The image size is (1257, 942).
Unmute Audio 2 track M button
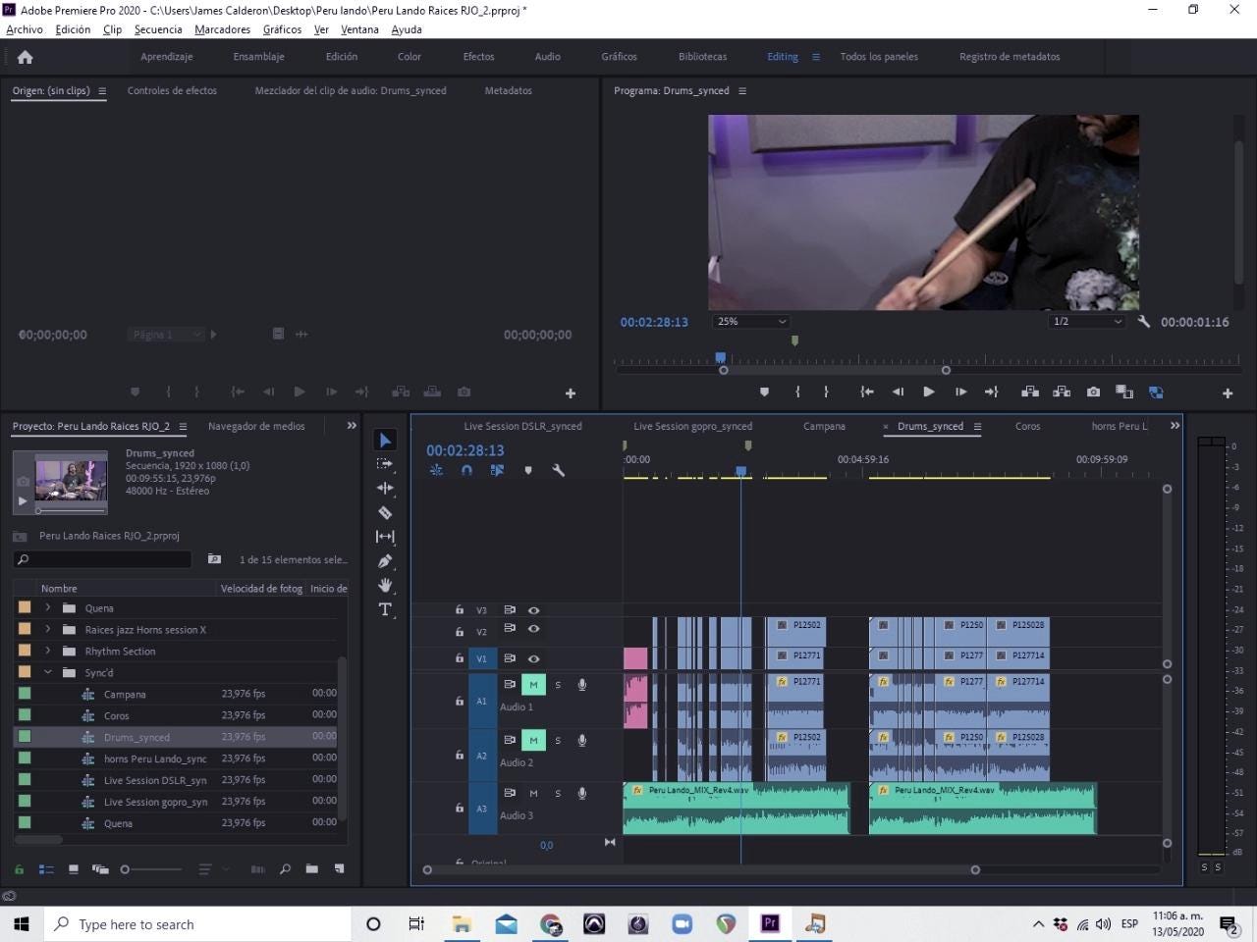pyautogui.click(x=533, y=740)
